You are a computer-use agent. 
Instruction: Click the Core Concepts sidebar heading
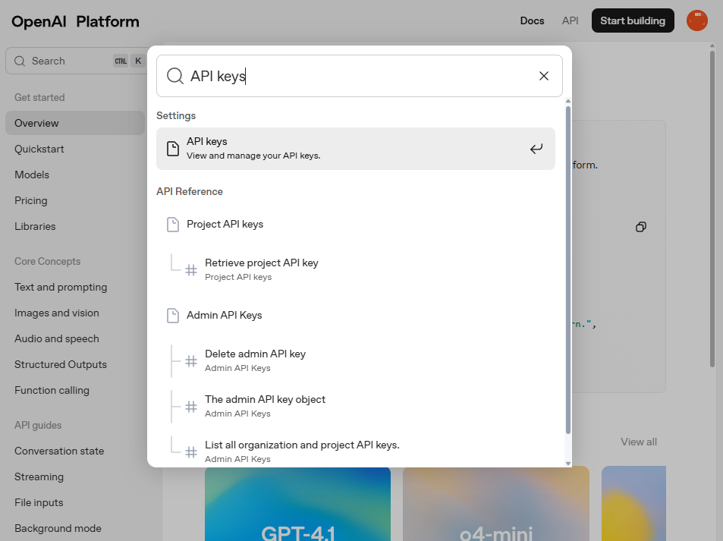(x=48, y=261)
